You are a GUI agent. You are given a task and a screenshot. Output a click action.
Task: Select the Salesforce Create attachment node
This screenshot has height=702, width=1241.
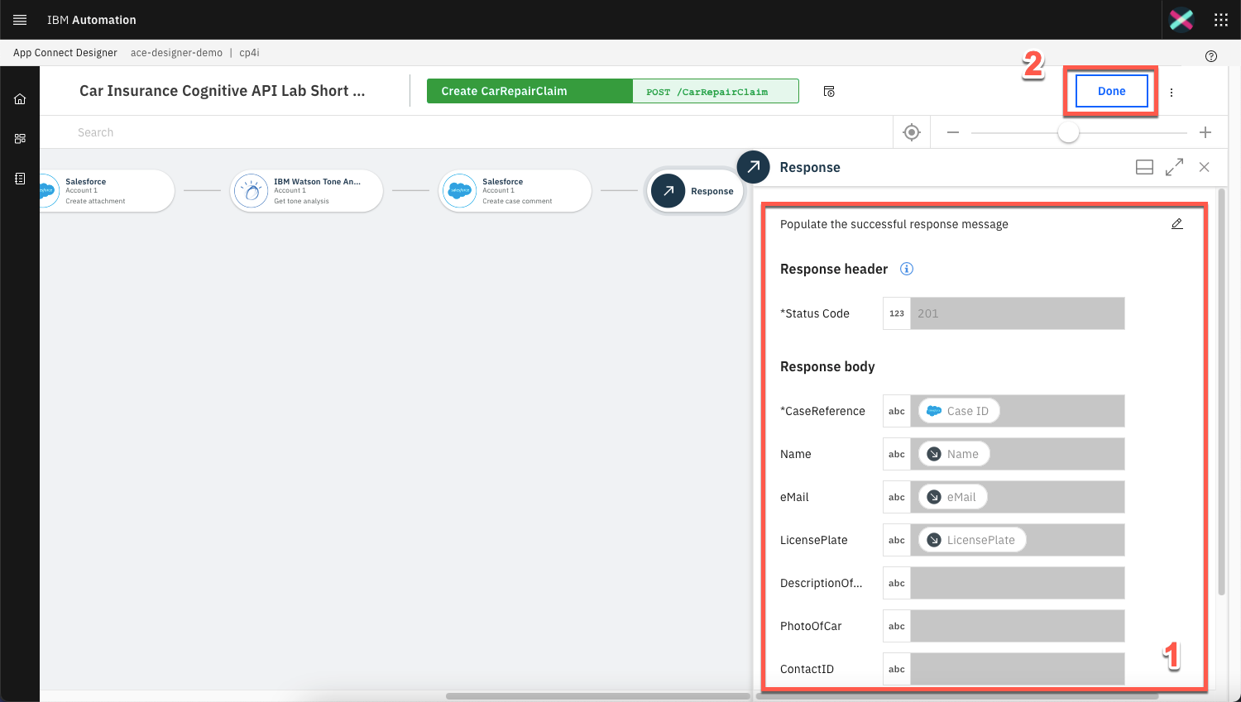[x=107, y=191]
